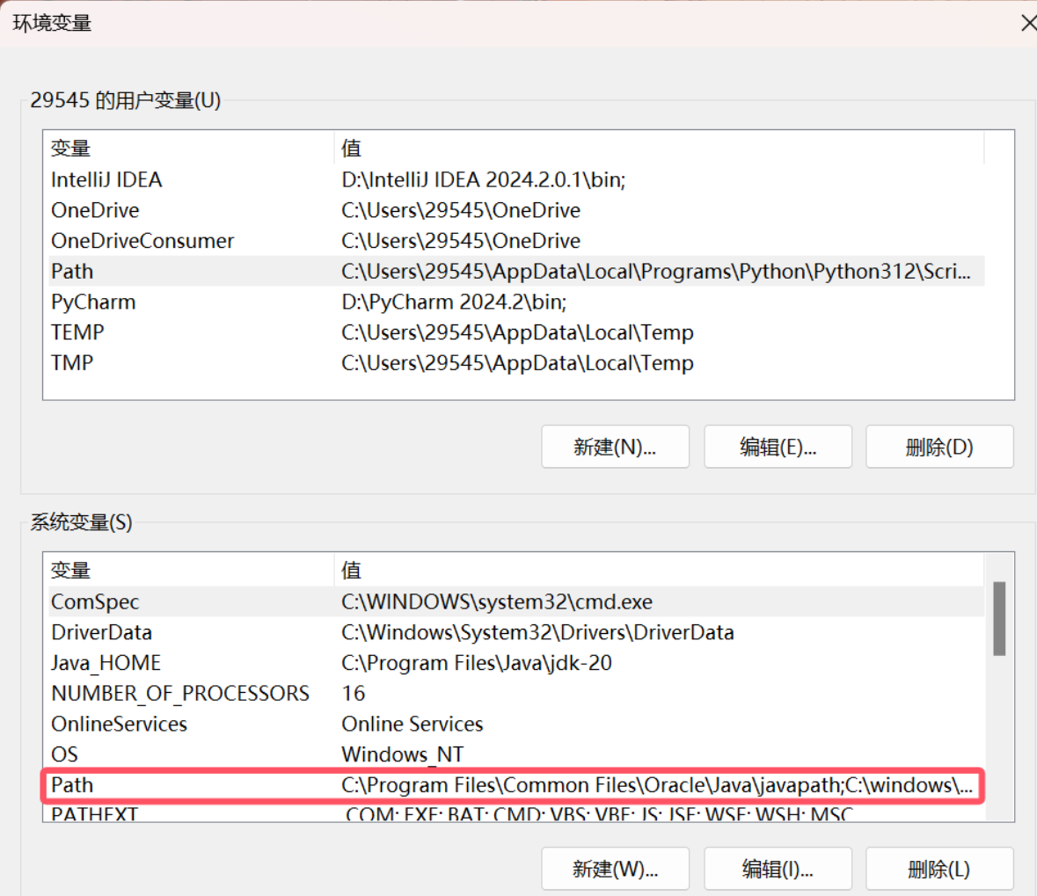Screen dimensions: 1037x896
Task: Select the highlighted system Path variable
Action: coord(72,785)
